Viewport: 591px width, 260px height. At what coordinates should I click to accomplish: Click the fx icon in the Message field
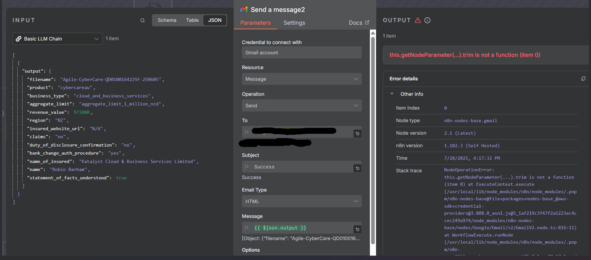click(247, 228)
